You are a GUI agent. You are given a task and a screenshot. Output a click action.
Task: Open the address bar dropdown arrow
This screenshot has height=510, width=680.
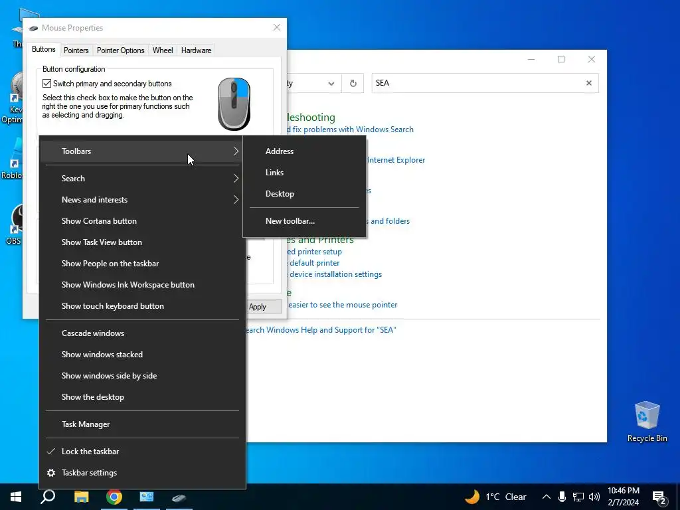coord(331,83)
